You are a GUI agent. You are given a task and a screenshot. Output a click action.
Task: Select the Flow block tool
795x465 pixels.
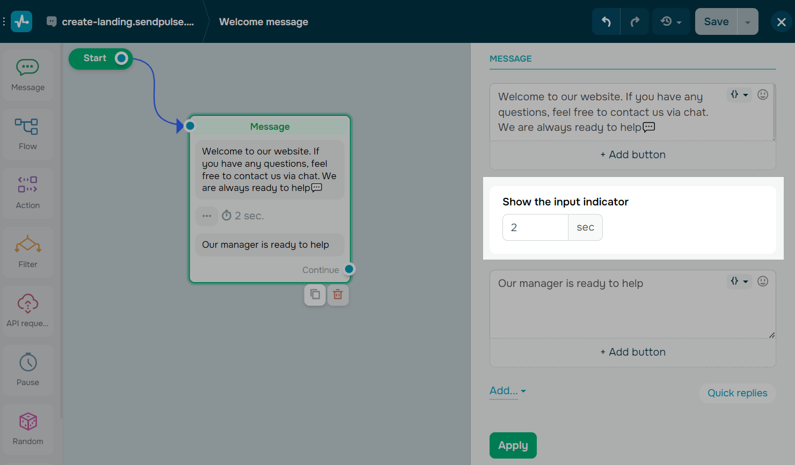click(27, 133)
